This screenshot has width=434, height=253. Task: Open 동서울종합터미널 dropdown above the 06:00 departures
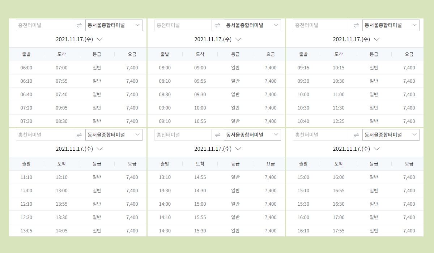pos(114,25)
